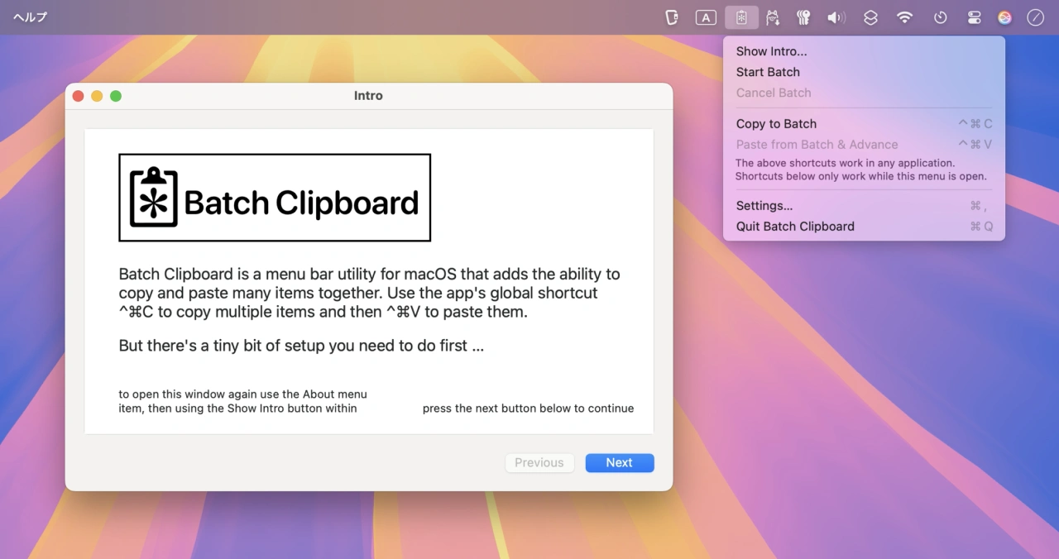Screen dimensions: 1059x559
Task: Open Settings… from the Batch Clipboard menu
Action: (764, 206)
